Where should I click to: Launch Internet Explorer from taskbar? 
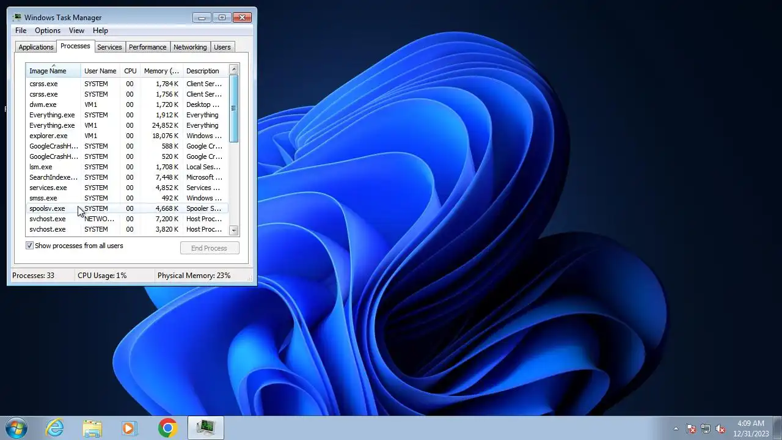point(55,428)
